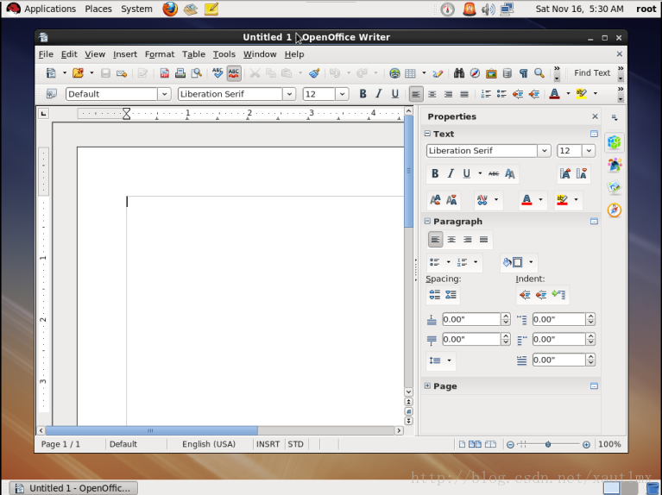Image resolution: width=662 pixels, height=495 pixels.
Task: Click the Styles and Formatting icon
Action: point(52,94)
